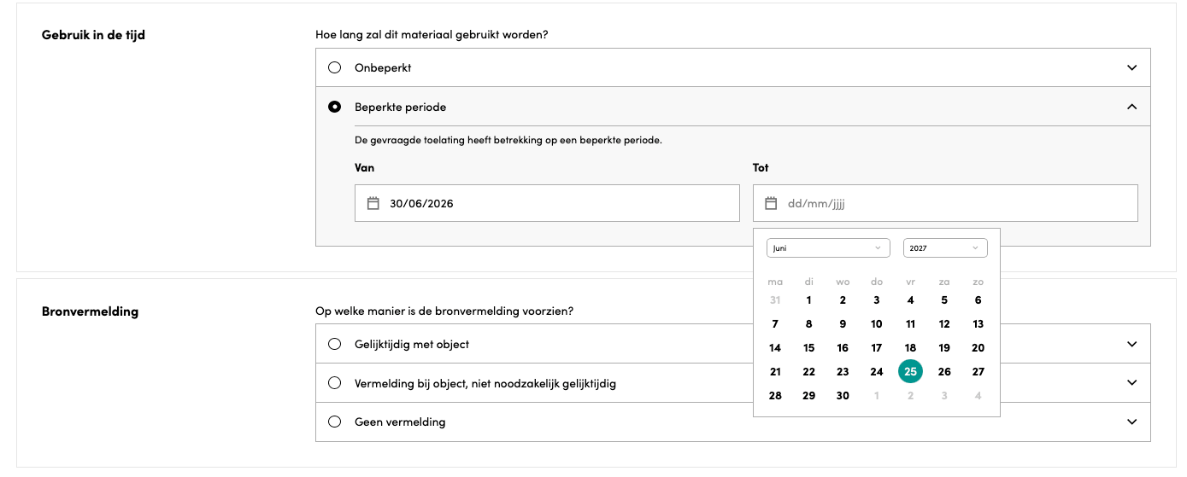
Task: Select Geen vermelding radio button
Action: coord(335,422)
